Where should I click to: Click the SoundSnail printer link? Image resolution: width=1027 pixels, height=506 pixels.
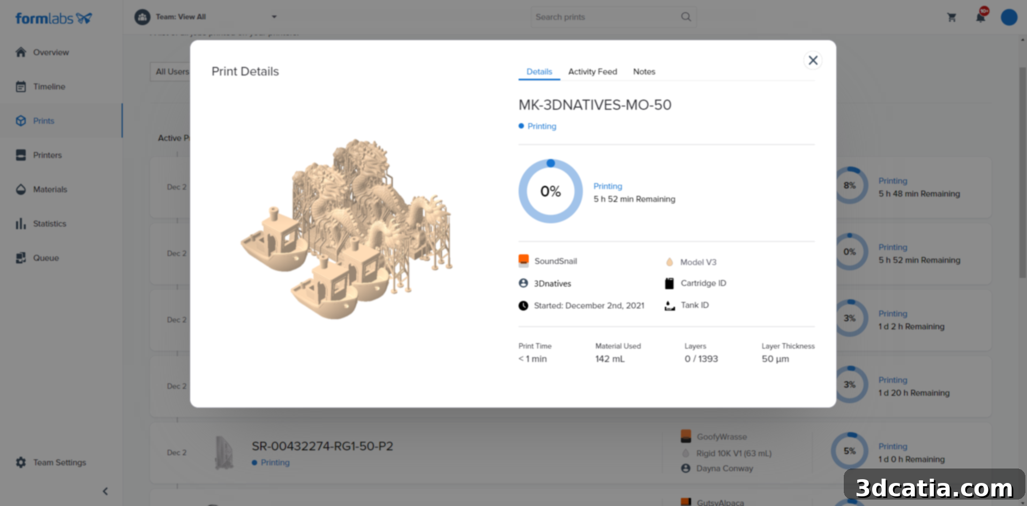pyautogui.click(x=556, y=261)
